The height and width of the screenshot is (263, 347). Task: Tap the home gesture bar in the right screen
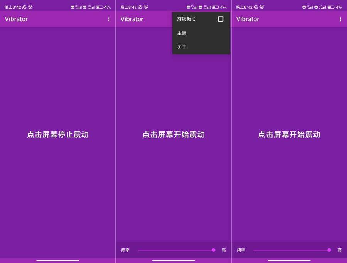pos(289,261)
